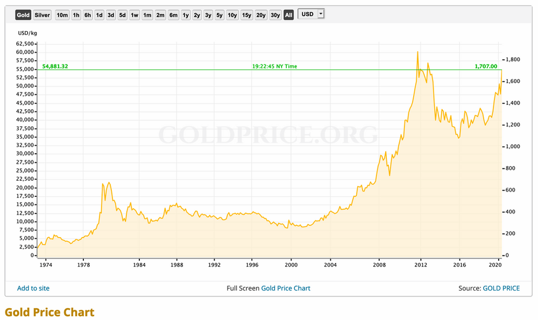The height and width of the screenshot is (320, 538).
Task: Click the 2020 x-axis label
Action: point(495,265)
